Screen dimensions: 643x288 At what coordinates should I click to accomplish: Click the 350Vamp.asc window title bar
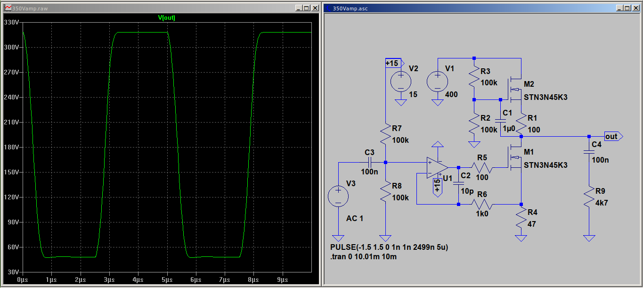pyautogui.click(x=482, y=8)
